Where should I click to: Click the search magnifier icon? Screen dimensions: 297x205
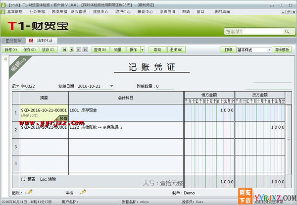click(287, 32)
